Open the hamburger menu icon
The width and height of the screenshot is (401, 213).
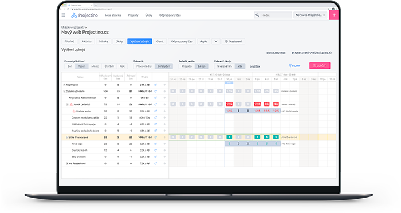click(x=64, y=15)
